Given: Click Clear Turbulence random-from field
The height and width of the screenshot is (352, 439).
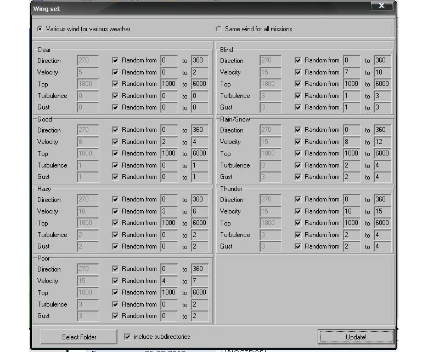Looking at the screenshot, I should 169,96.
